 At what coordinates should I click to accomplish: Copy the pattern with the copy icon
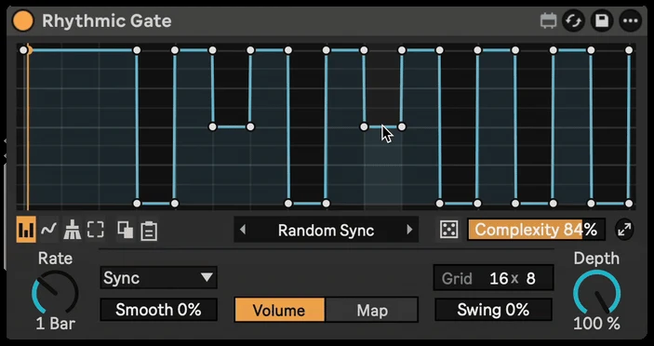126,230
